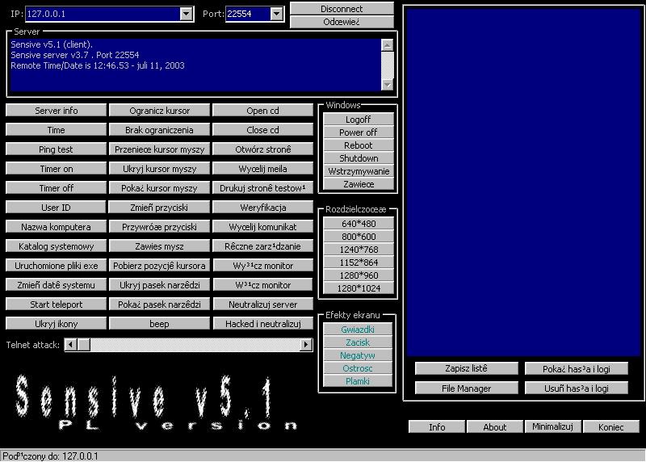Run the Ping test
This screenshot has height=462, width=646.
(x=56, y=149)
